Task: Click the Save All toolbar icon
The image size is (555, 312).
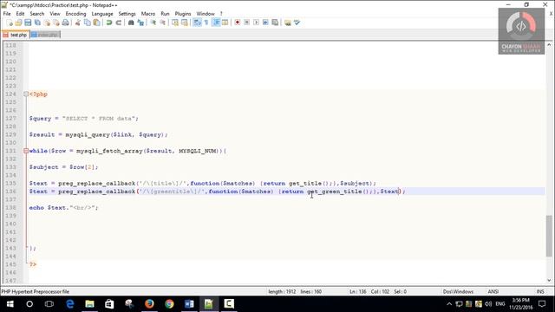Action: [x=37, y=23]
